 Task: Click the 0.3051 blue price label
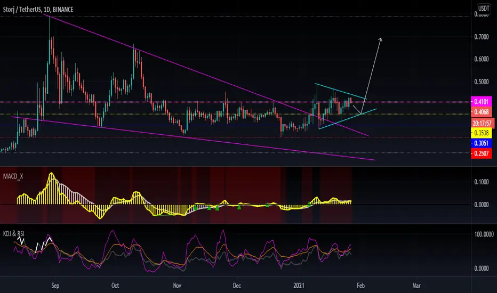click(x=482, y=143)
